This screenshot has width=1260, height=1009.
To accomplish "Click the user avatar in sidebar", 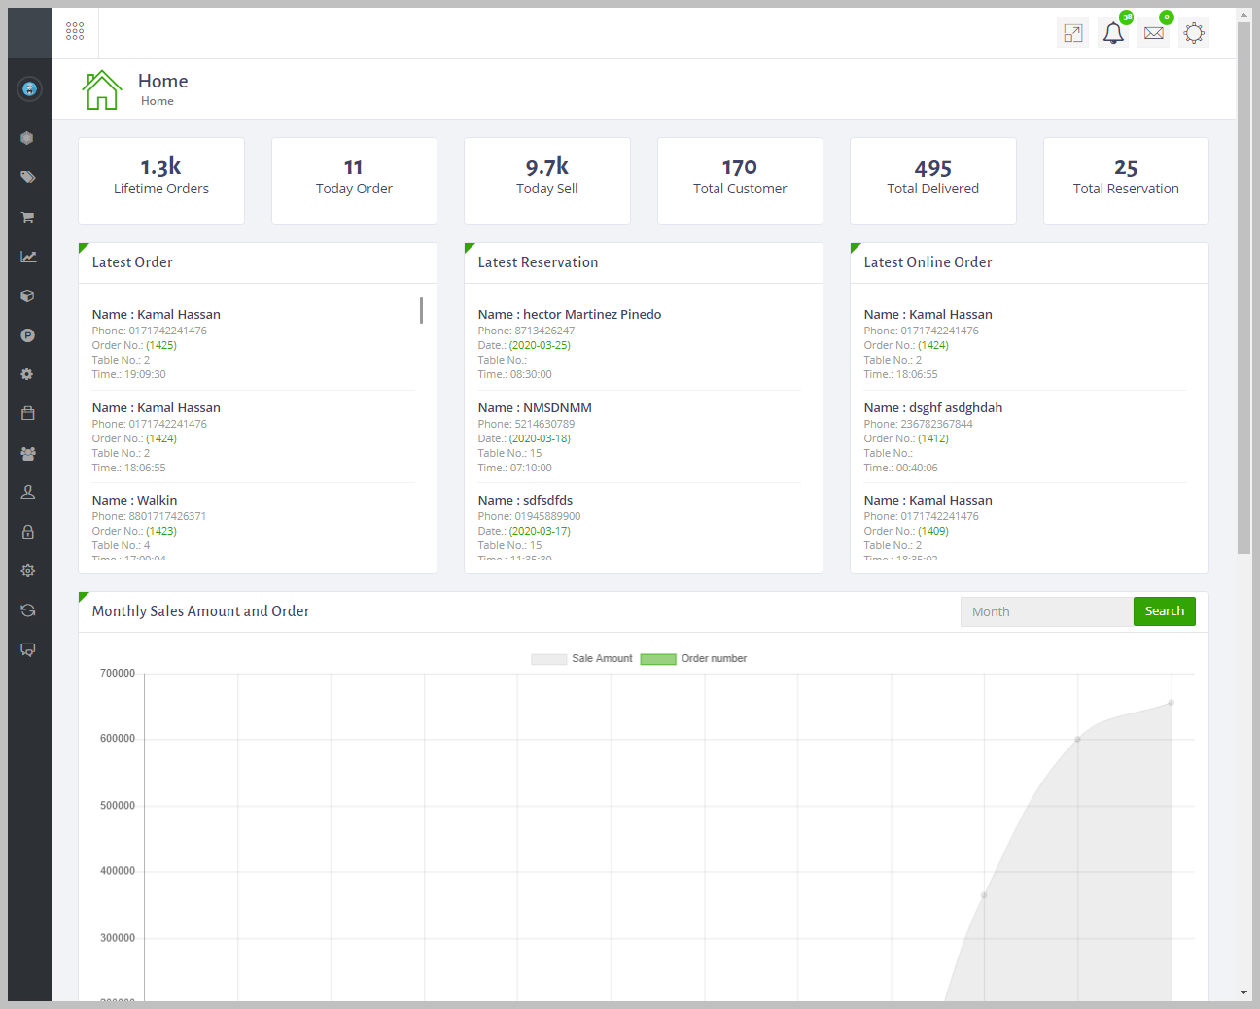I will [29, 88].
